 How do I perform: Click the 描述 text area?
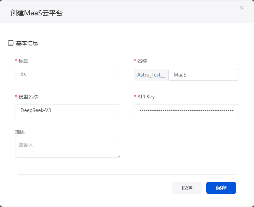coord(68,149)
